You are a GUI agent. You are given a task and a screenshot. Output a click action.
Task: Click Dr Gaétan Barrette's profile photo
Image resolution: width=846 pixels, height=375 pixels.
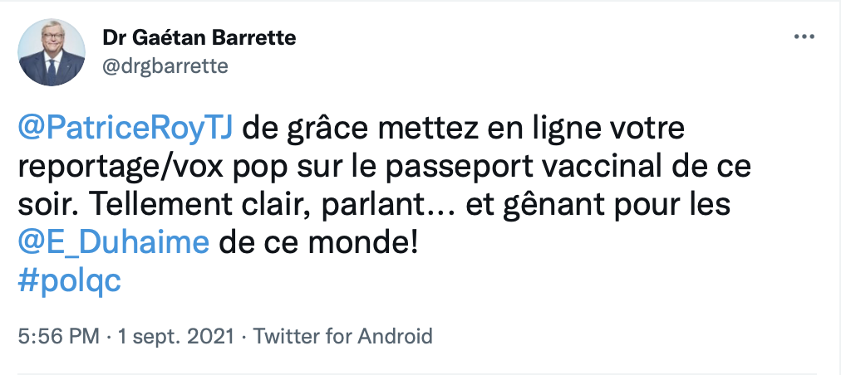coord(52,51)
